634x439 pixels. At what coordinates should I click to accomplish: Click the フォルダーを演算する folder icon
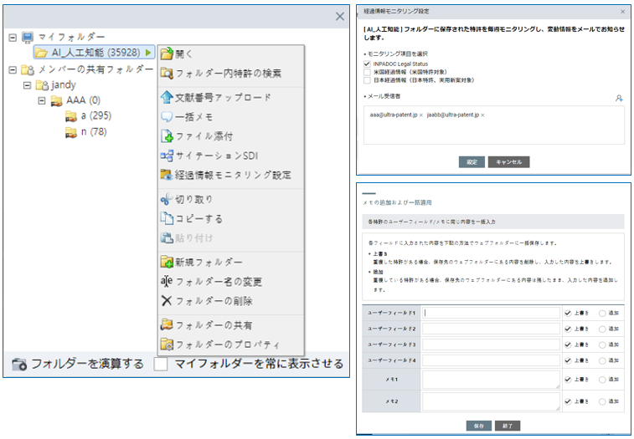coord(19,365)
